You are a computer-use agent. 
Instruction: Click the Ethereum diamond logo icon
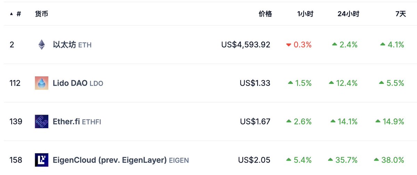click(x=41, y=45)
